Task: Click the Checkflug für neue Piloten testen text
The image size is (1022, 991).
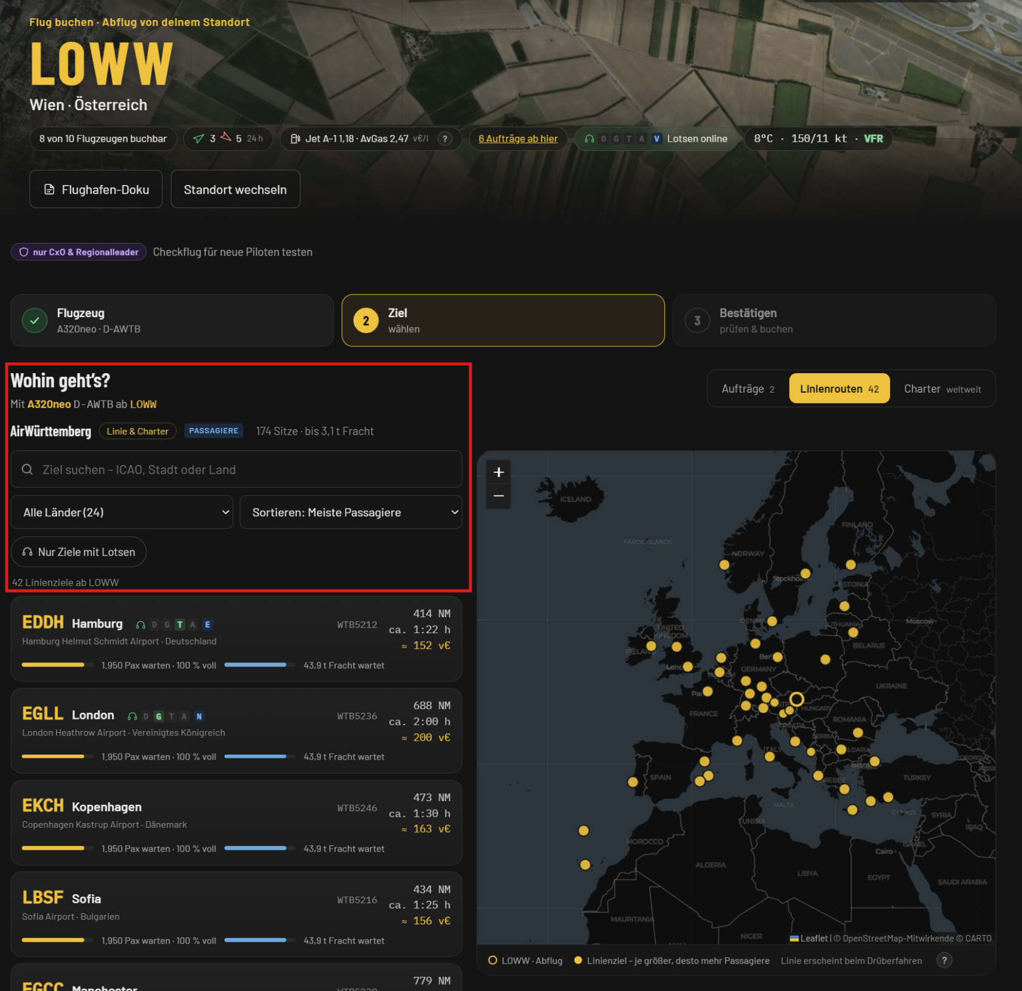Action: coord(232,252)
